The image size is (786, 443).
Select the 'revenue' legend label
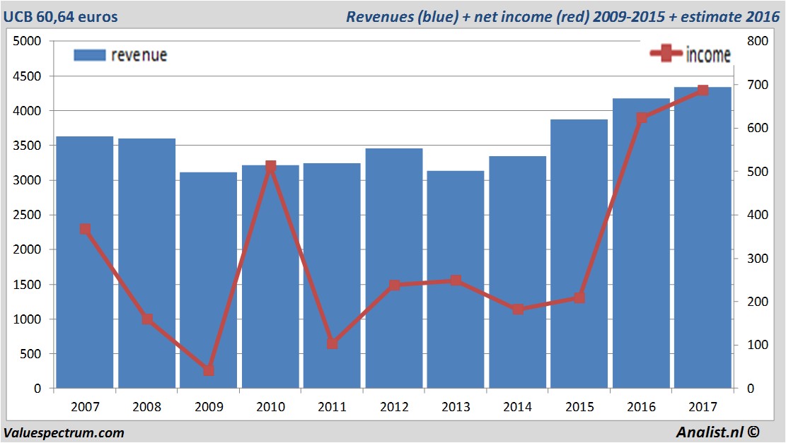(139, 55)
